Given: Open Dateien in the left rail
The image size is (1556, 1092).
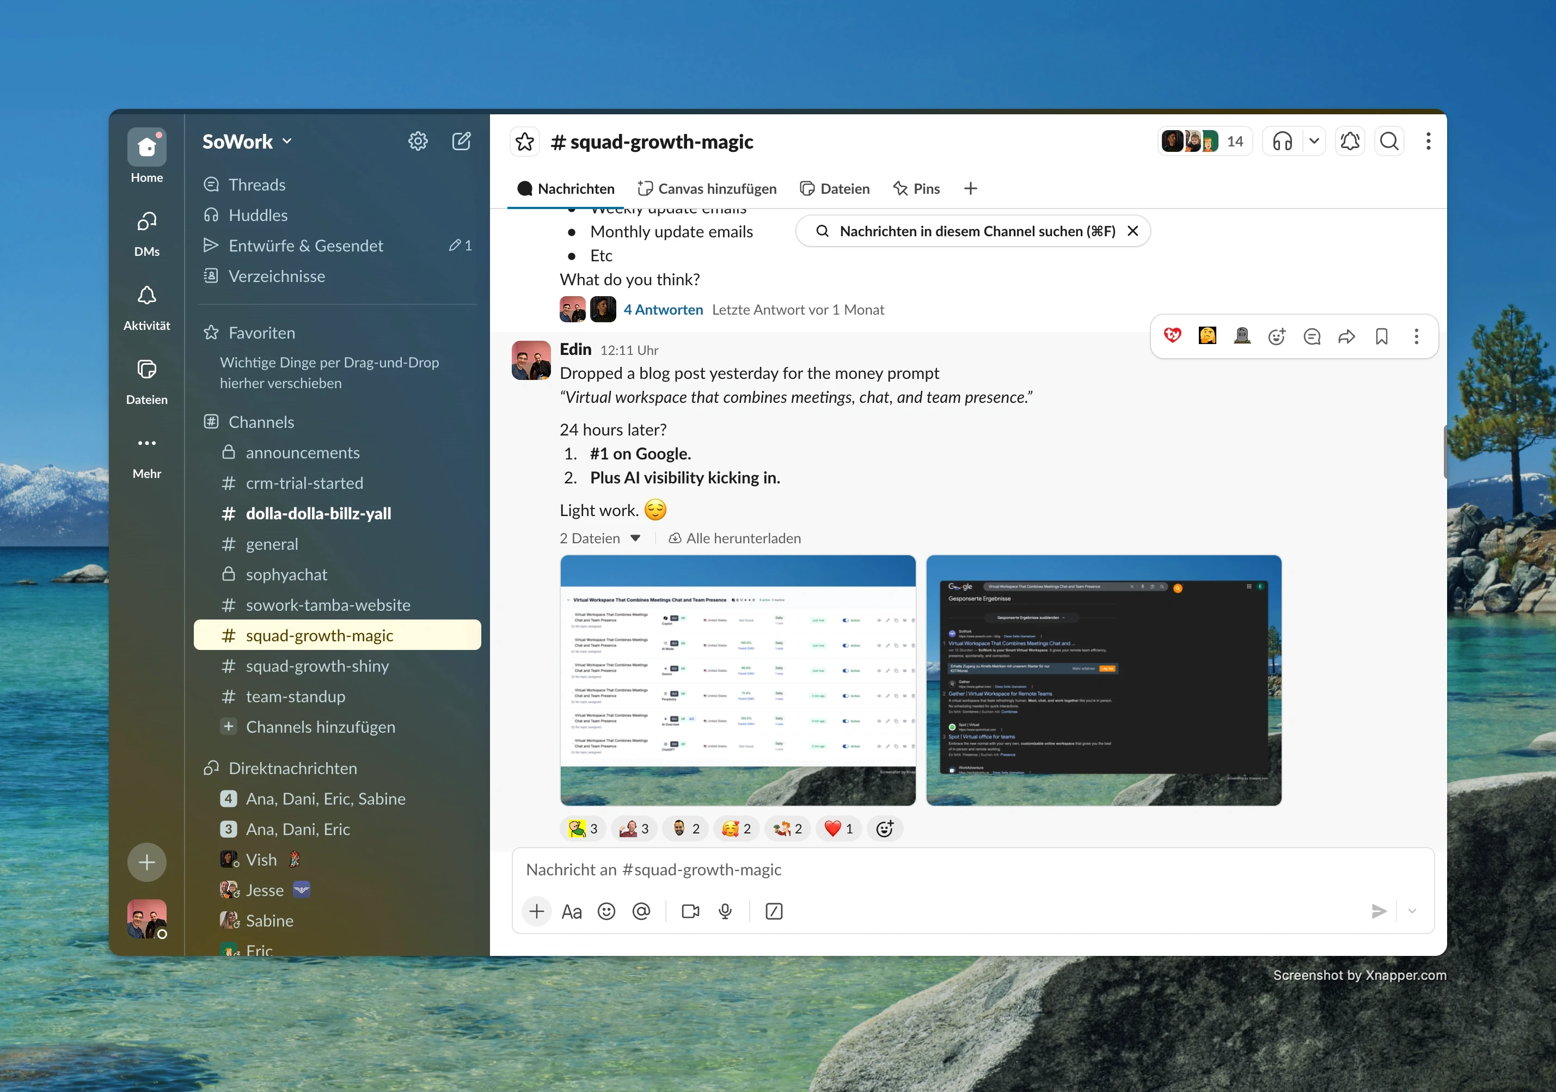Looking at the screenshot, I should (146, 381).
